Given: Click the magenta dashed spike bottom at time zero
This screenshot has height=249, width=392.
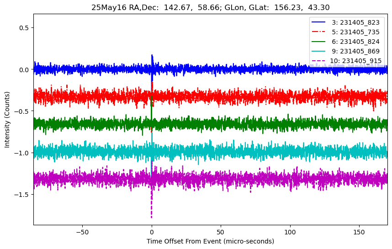Looking at the screenshot, I should click(x=151, y=217).
